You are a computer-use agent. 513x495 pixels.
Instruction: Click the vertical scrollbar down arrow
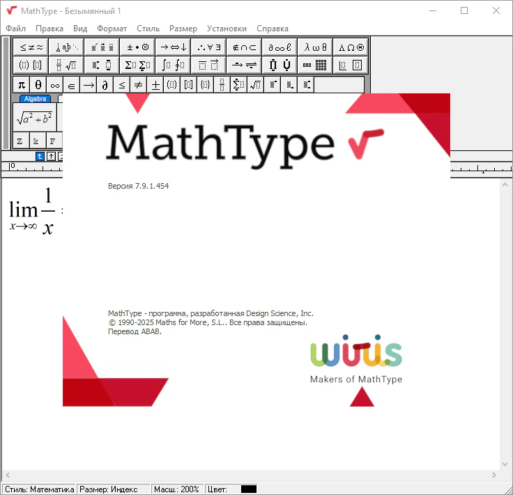(506, 464)
